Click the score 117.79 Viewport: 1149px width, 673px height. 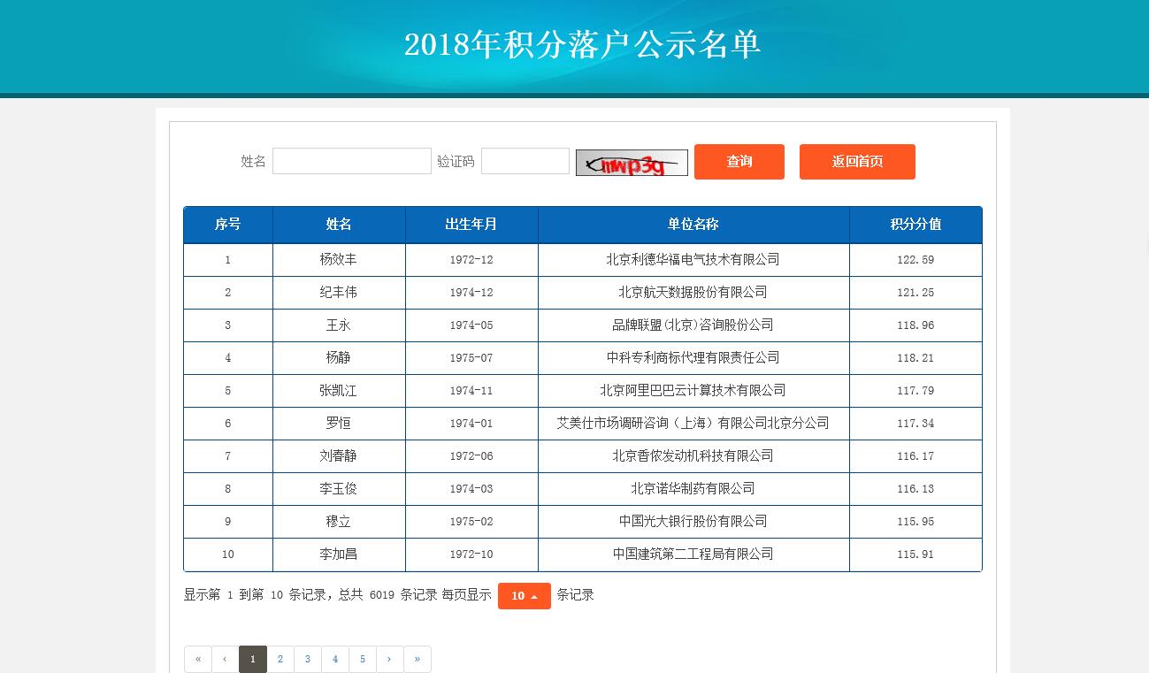915,391
